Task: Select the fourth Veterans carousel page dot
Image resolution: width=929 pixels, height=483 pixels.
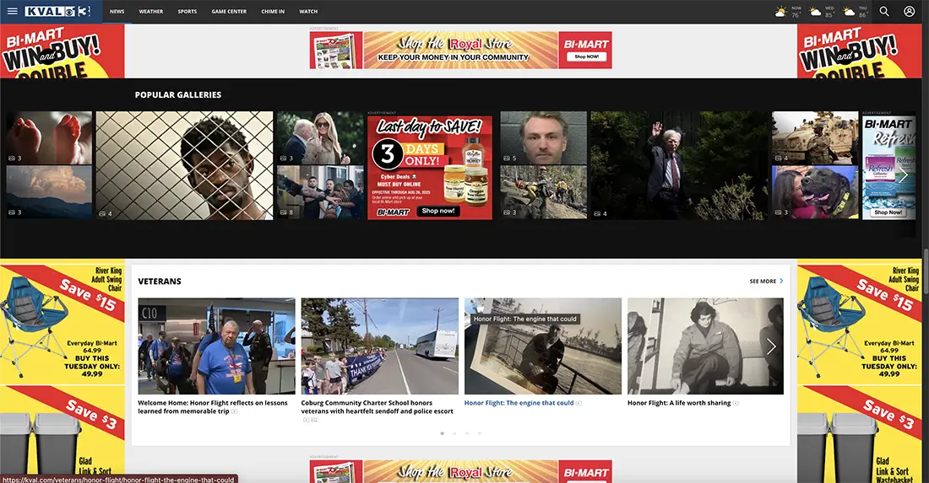Action: 480,433
